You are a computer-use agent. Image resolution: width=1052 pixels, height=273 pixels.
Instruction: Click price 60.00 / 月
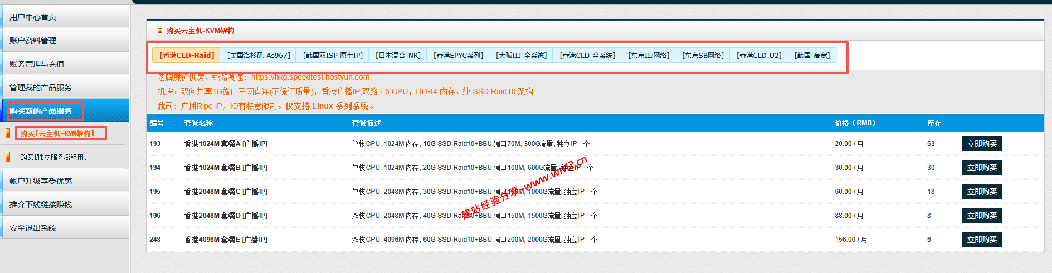pyautogui.click(x=849, y=192)
